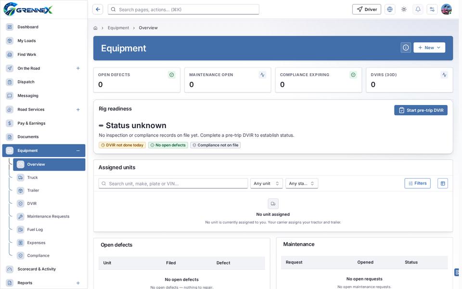Open Dispatch page
462x289 pixels.
tap(44, 82)
